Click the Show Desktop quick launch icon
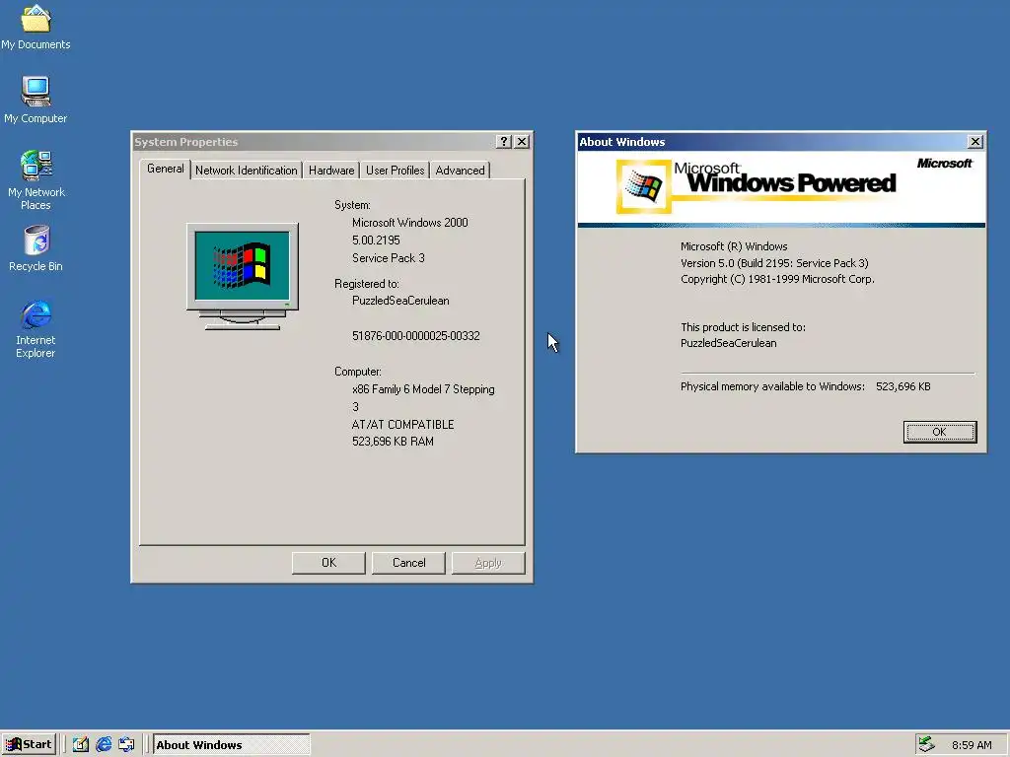 click(81, 745)
